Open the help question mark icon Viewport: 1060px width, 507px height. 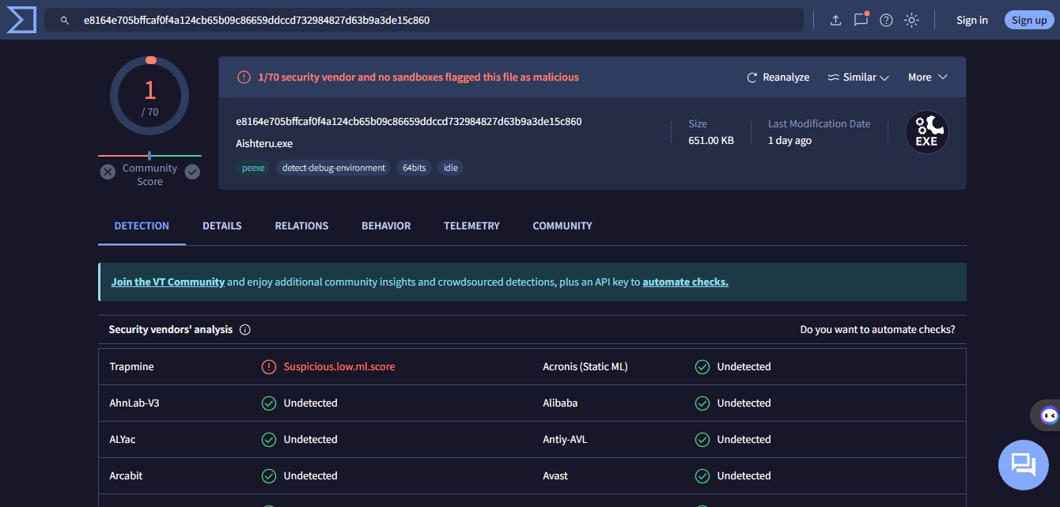click(886, 20)
